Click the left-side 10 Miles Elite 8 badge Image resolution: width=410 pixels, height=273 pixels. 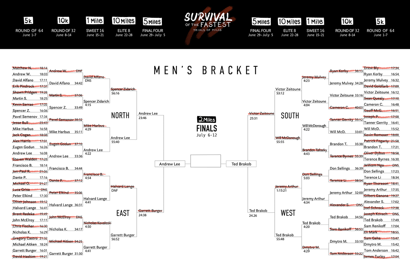pos(123,21)
